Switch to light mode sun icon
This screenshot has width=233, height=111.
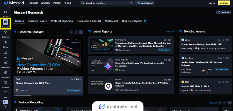pos(5,106)
